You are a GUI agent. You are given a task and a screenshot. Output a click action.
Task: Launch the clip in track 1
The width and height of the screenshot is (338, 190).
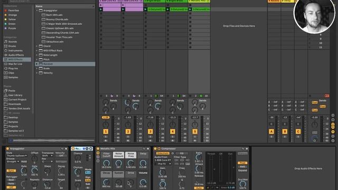point(101,9)
